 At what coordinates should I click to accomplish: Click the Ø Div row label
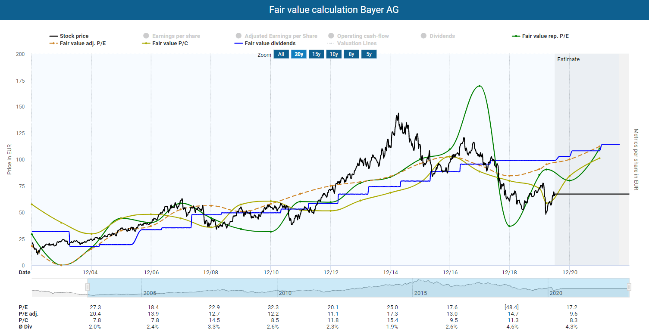[25, 327]
